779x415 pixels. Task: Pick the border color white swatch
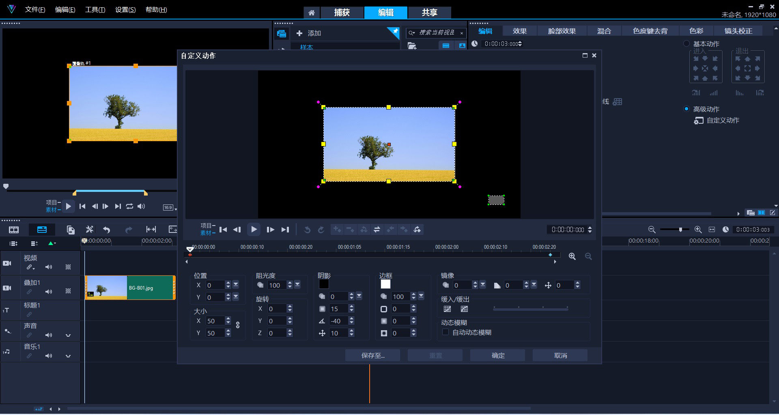coord(385,284)
